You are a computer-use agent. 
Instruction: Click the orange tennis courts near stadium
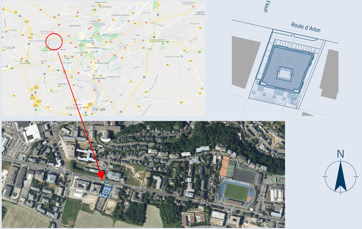[x=225, y=166]
